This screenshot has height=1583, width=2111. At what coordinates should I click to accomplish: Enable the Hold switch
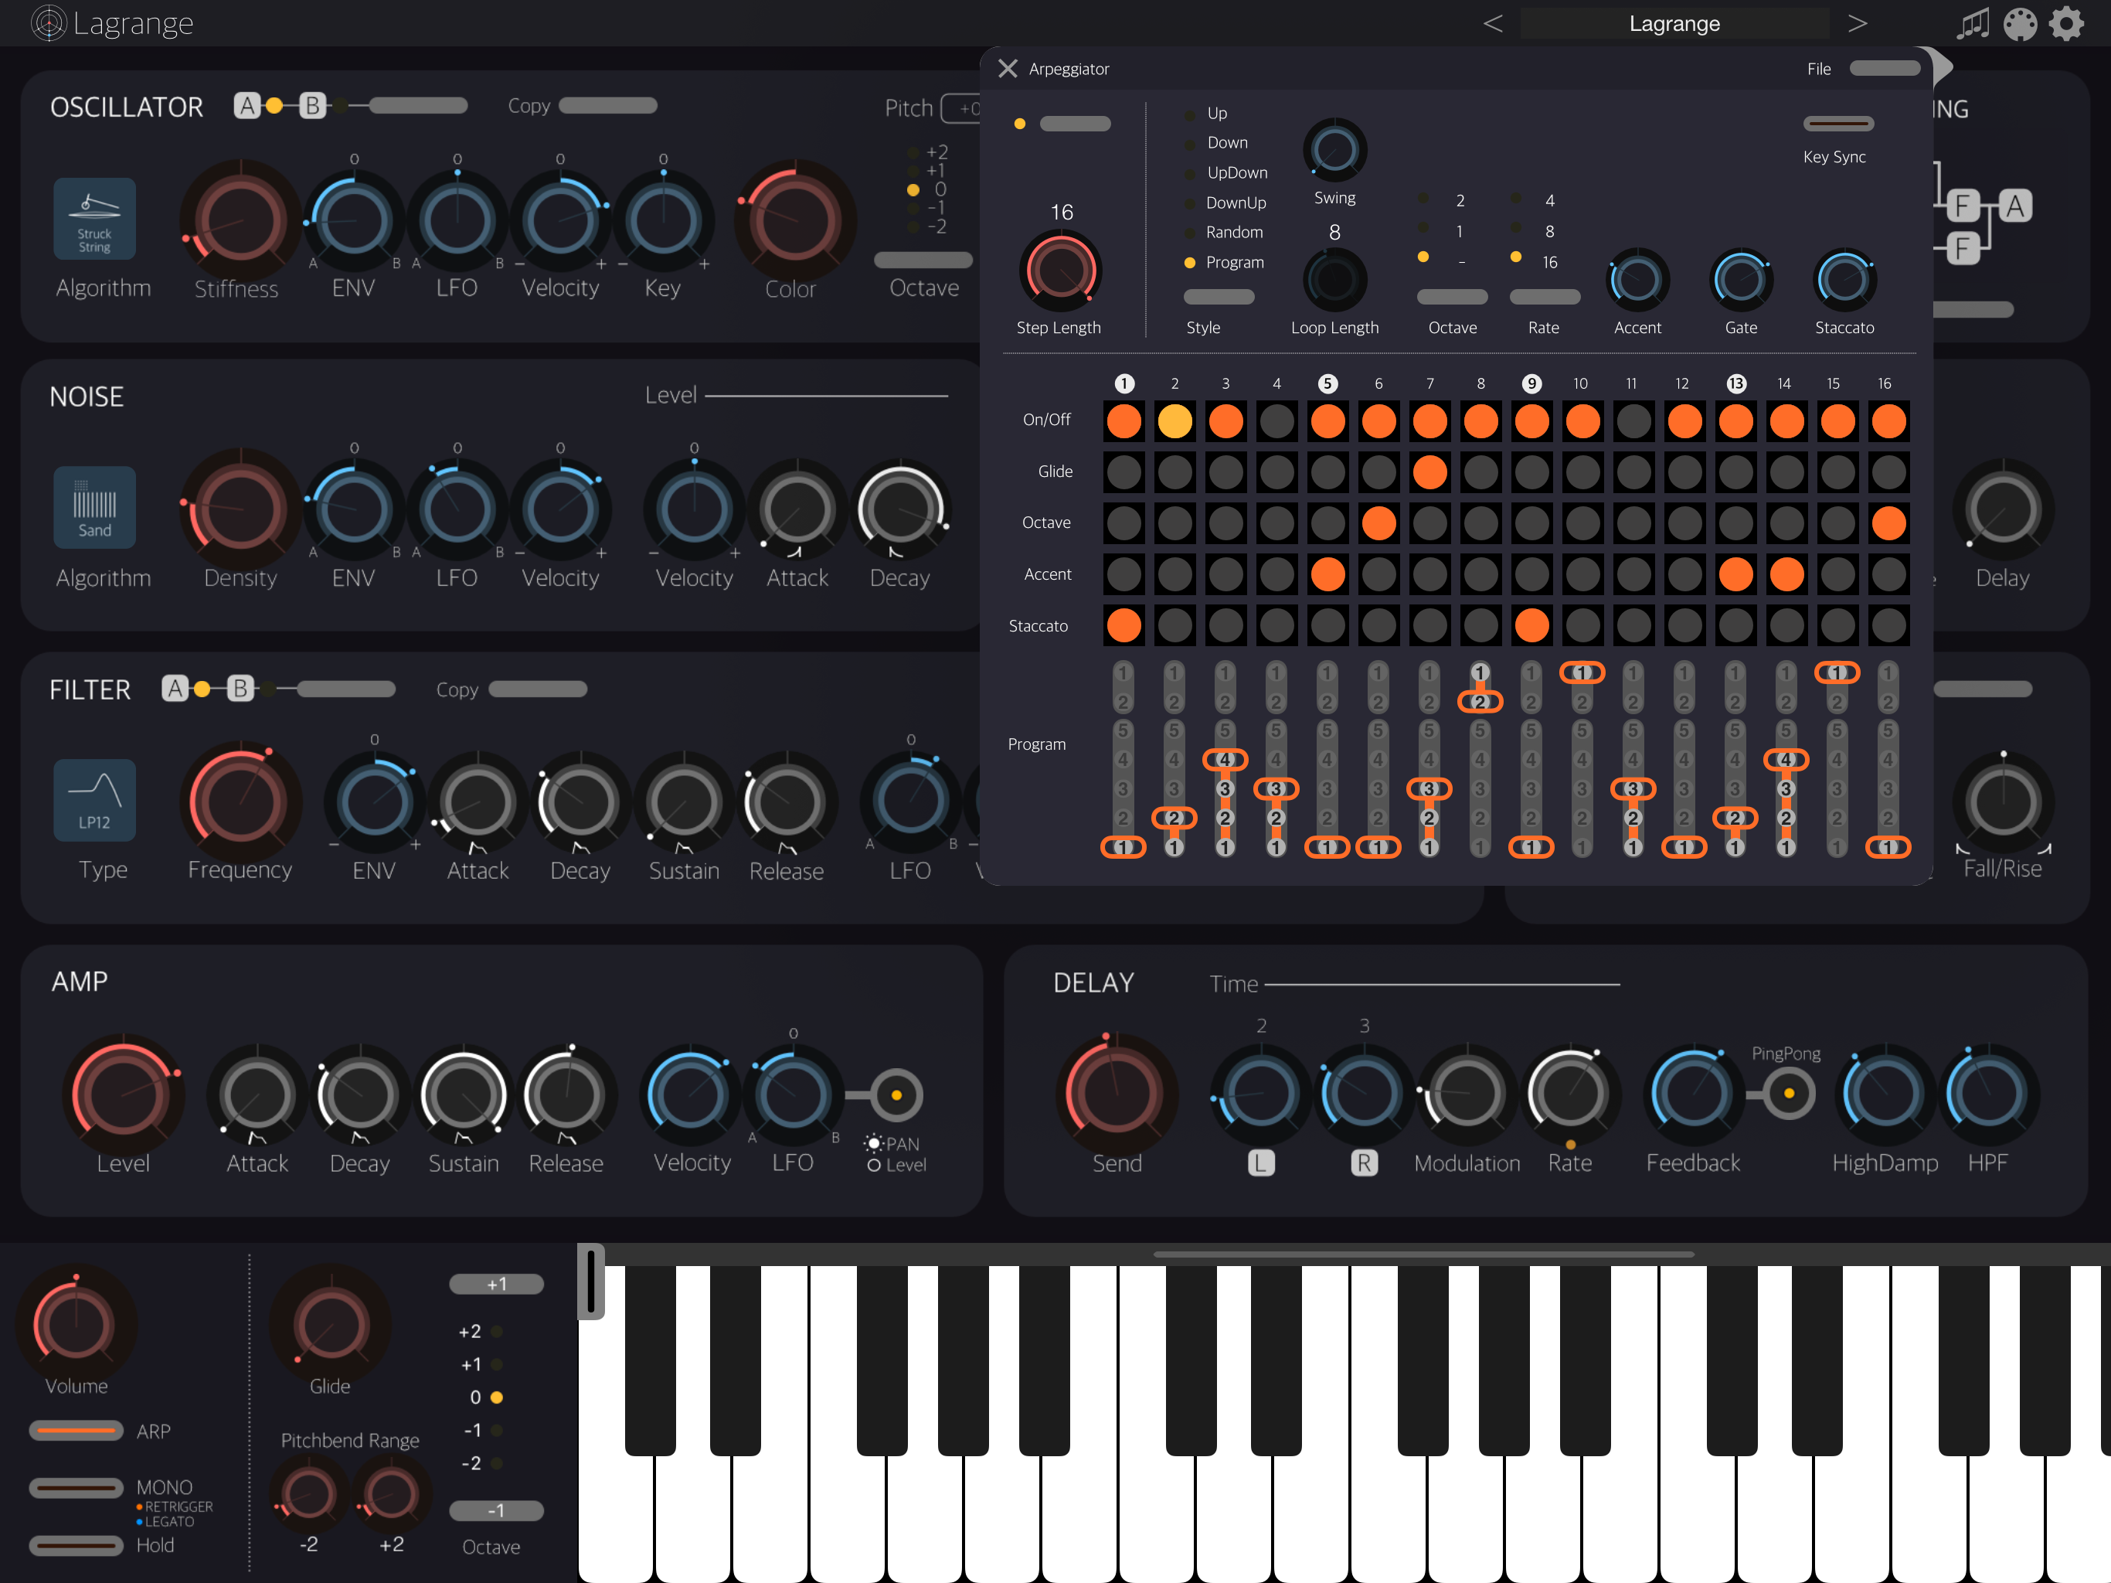[x=76, y=1545]
